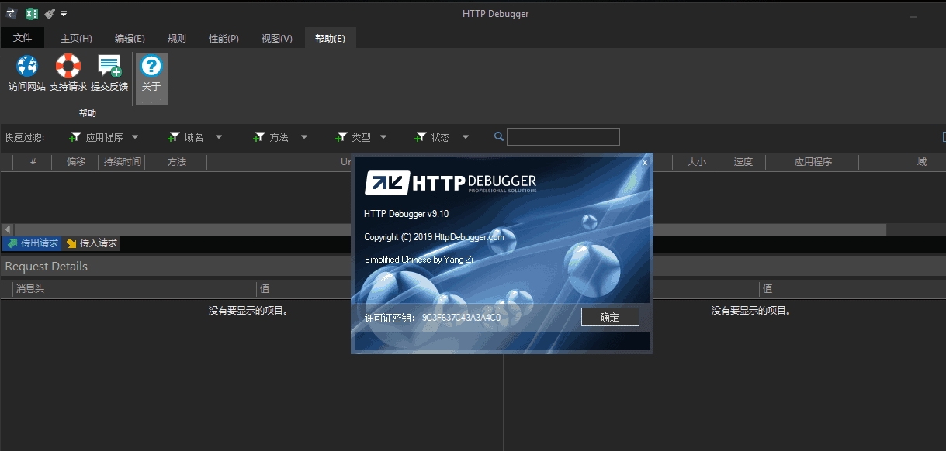
Task: Click the 方法 column header in grid
Action: [x=176, y=162]
